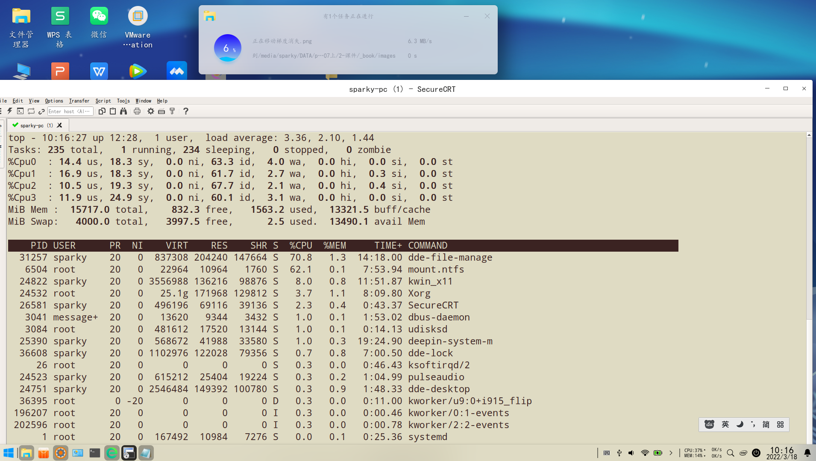This screenshot has height=461, width=816.
Task: Toggle the Simplified Chinese 简 switch
Action: (766, 424)
